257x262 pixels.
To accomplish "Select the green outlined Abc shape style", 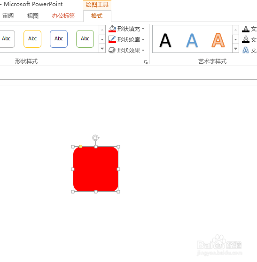I will tap(85, 39).
